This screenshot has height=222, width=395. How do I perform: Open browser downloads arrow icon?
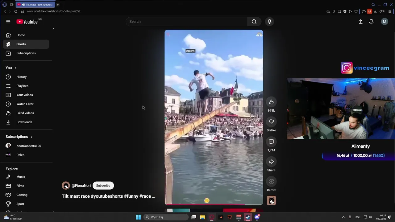375,11
